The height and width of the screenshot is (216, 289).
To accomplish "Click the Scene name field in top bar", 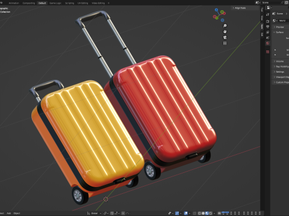I will click(x=271, y=2).
